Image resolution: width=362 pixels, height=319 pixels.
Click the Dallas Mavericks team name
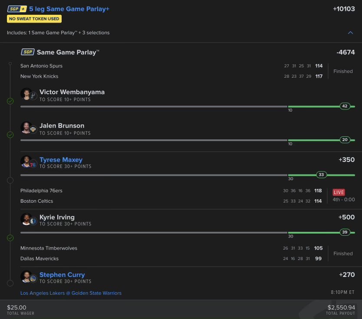(x=39, y=259)
